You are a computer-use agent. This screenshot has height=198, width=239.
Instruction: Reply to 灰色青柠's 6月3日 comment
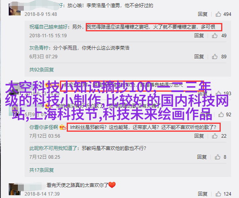[199, 56]
